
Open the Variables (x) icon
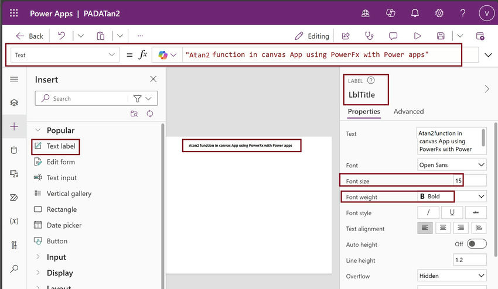pos(14,221)
